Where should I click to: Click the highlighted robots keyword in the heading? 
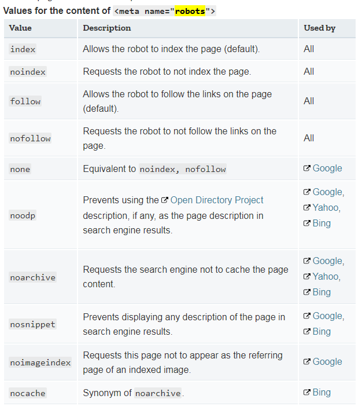[190, 11]
